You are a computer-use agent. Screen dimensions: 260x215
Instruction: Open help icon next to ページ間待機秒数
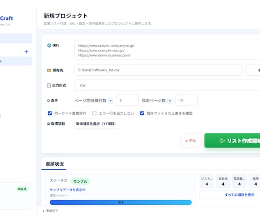coord(111,101)
